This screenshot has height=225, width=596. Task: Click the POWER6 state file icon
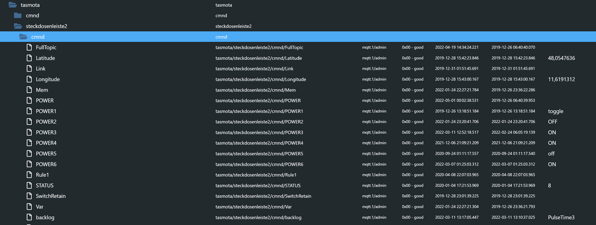[x=29, y=164]
